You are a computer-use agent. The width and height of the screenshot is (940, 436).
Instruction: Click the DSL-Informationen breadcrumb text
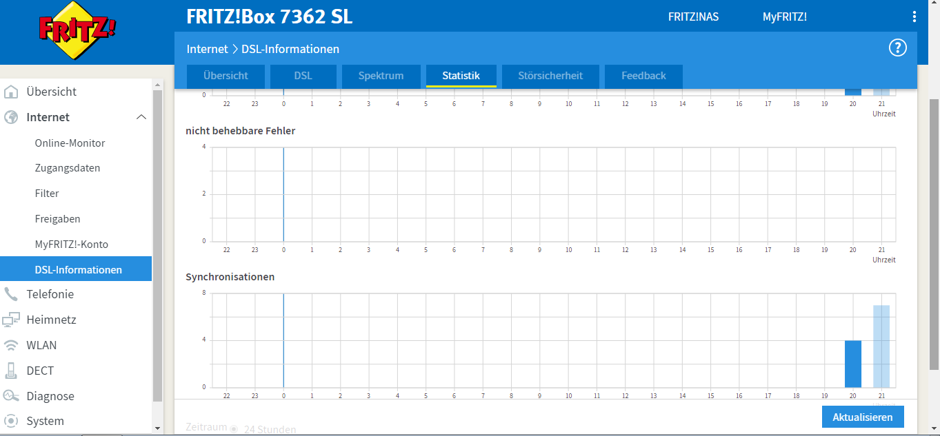tap(290, 49)
